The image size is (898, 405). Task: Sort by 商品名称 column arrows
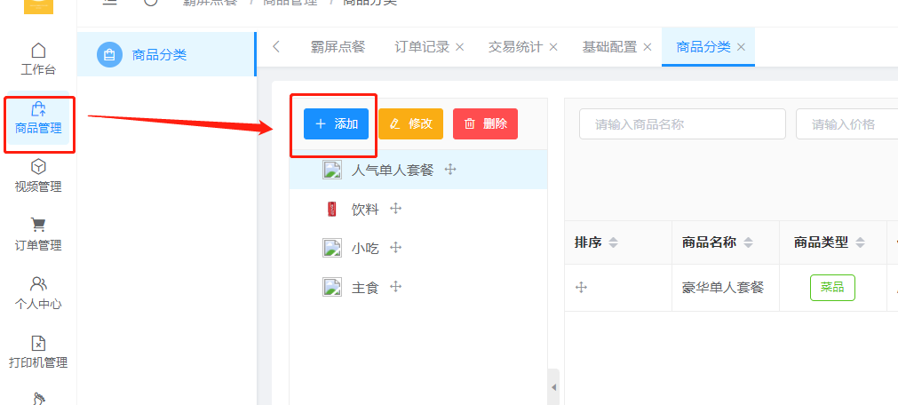(x=748, y=242)
